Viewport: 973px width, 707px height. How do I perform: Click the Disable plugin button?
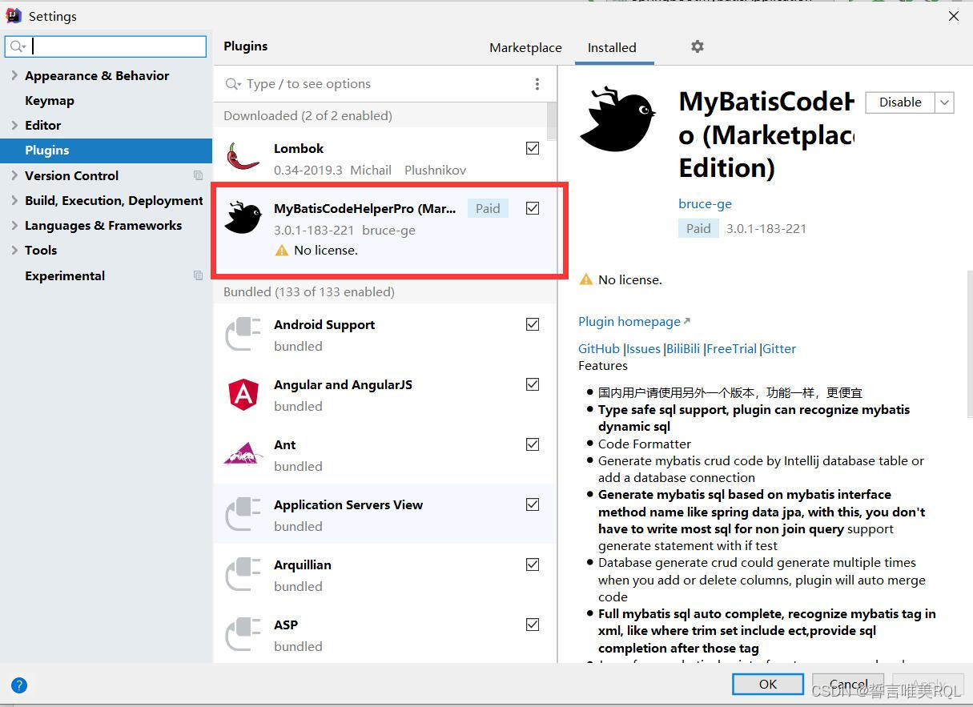click(x=900, y=102)
